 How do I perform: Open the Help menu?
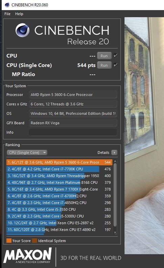[x=19, y=14]
